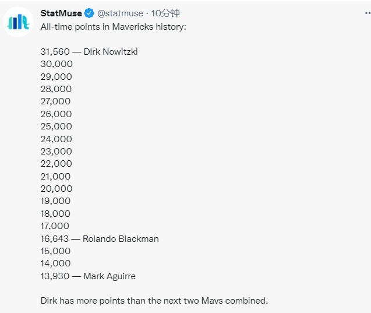Open the StatMuse display name link
Viewport: 371px width, 313px height.
tap(61, 13)
